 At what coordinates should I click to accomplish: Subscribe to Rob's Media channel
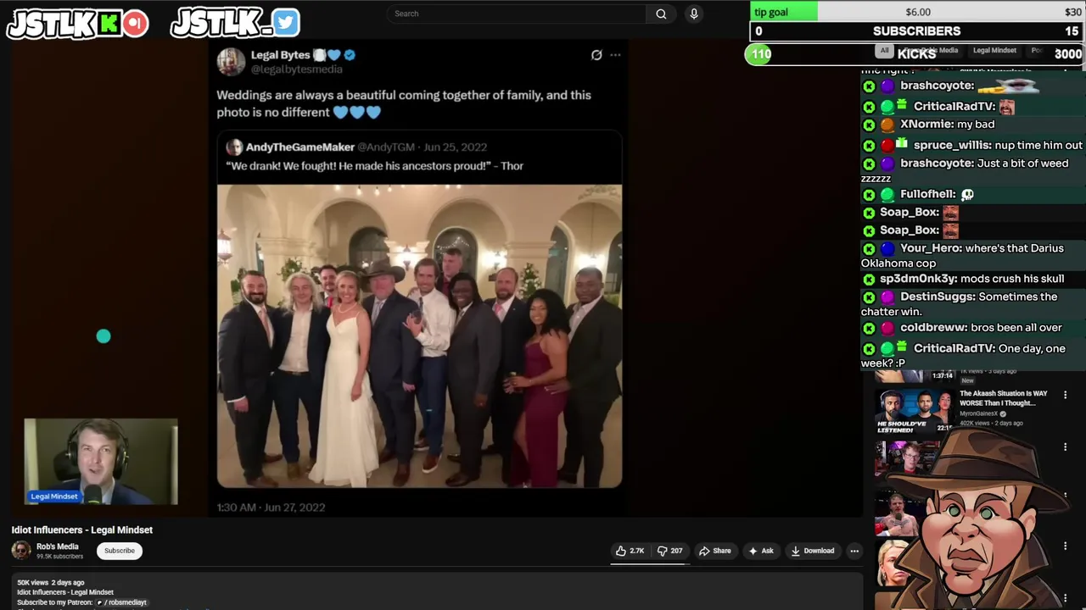[119, 551]
